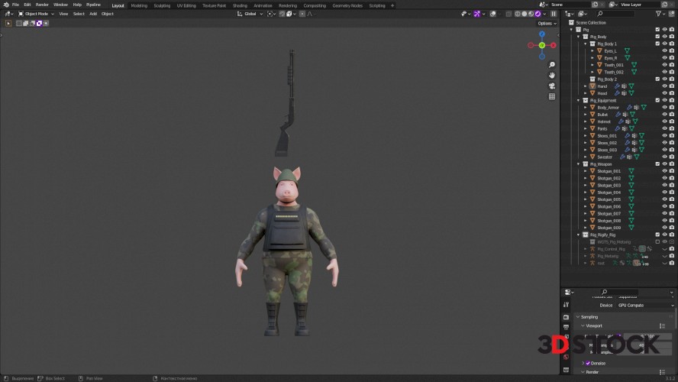Viewport: 678px width, 382px height.
Task: Switch to the Animation workspace tab
Action: pos(263,5)
